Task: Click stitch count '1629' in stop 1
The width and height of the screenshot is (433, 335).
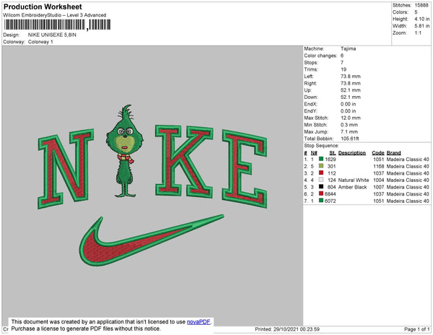Action: pyautogui.click(x=331, y=160)
